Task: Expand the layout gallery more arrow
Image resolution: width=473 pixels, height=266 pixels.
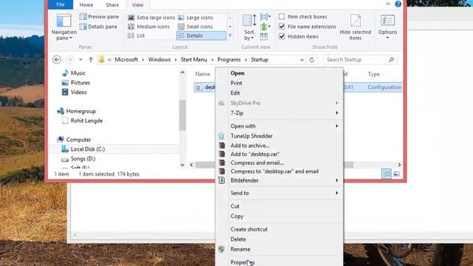Action: click(230, 36)
